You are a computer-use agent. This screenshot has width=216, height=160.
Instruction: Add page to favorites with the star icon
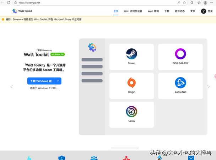[x=184, y=2]
